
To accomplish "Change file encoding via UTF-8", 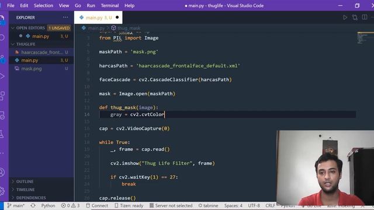I will [254, 205].
